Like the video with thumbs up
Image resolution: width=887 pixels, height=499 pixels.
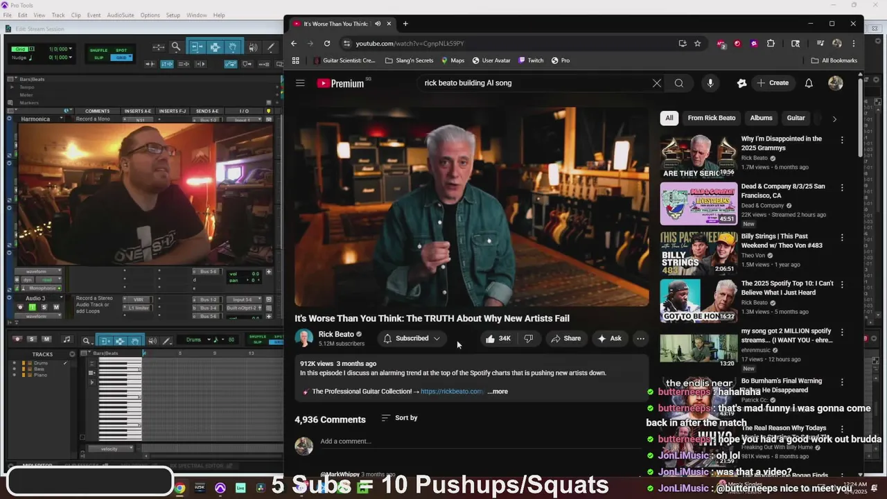pos(498,338)
